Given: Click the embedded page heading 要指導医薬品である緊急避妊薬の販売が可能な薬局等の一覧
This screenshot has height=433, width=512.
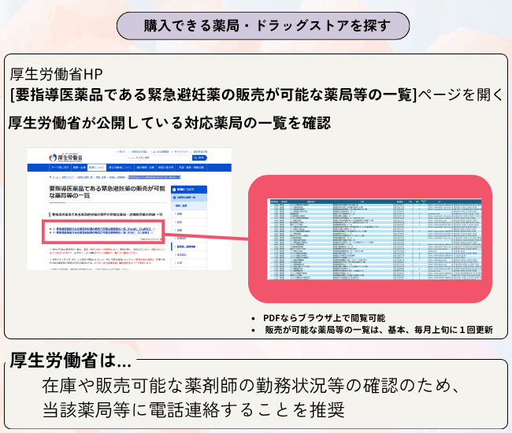Looking at the screenshot, I should pos(107,192).
